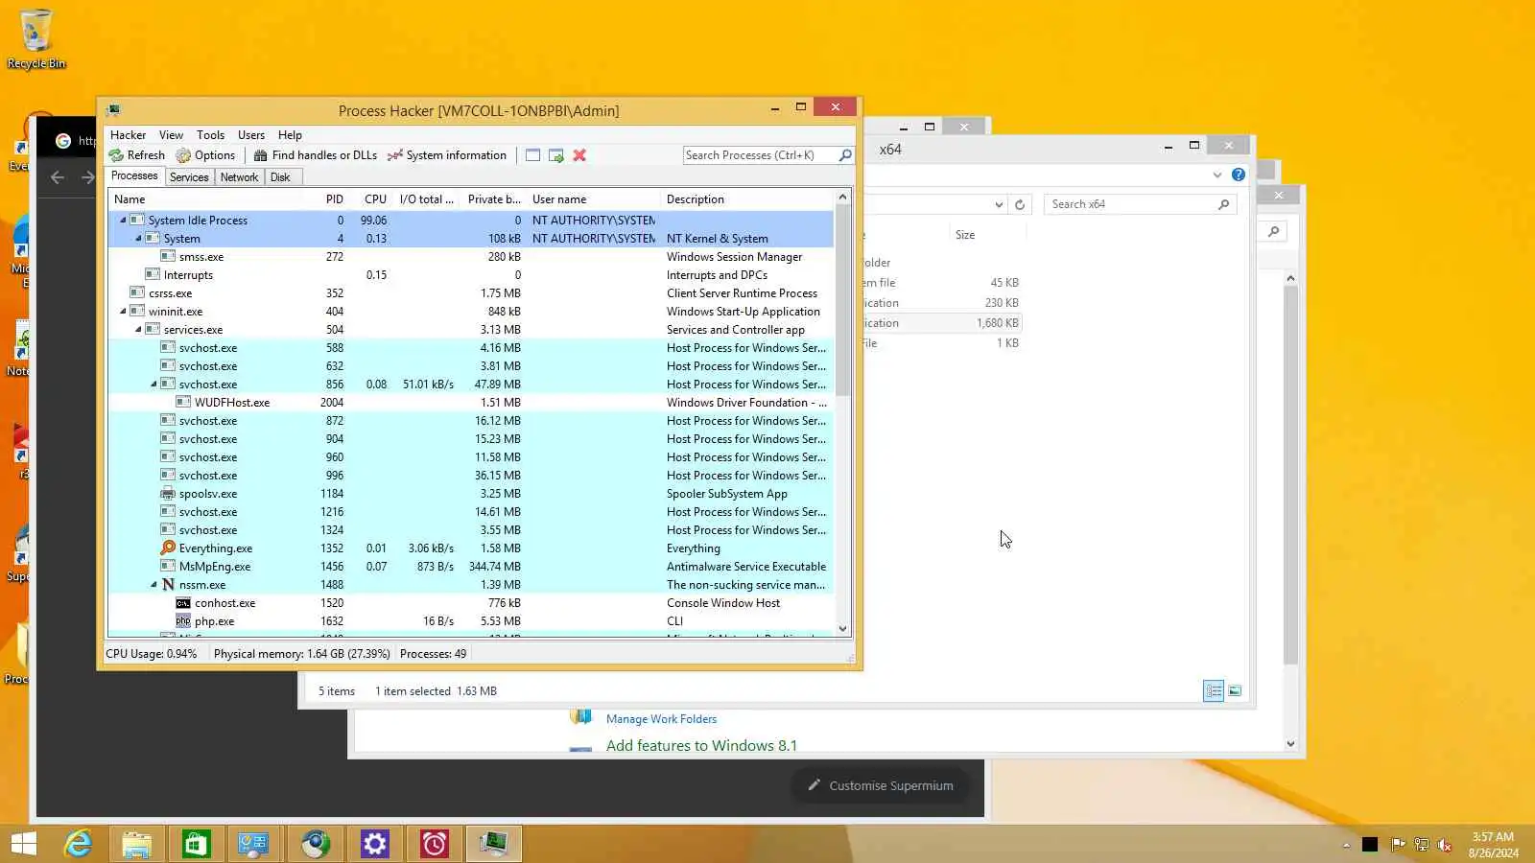Sort processes by the CPU column
Viewport: 1535px width, 863px height.
[375, 199]
